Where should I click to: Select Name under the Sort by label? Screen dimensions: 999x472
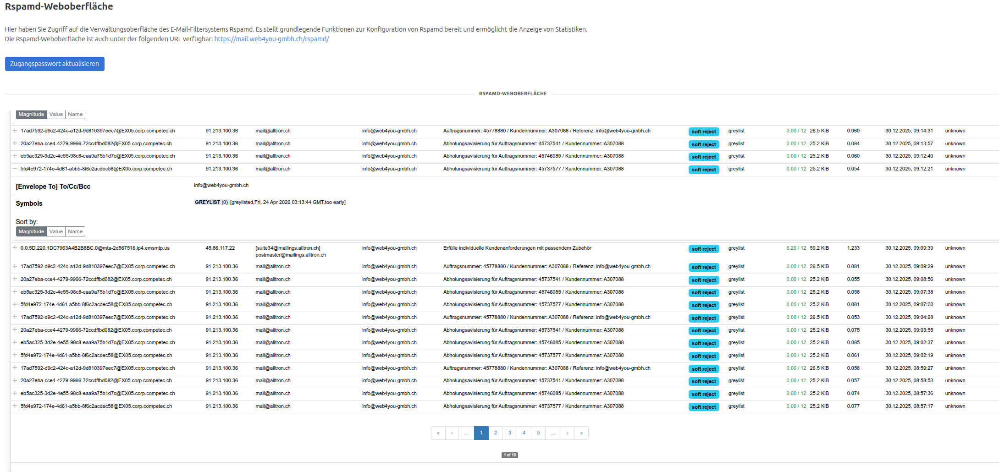point(75,231)
